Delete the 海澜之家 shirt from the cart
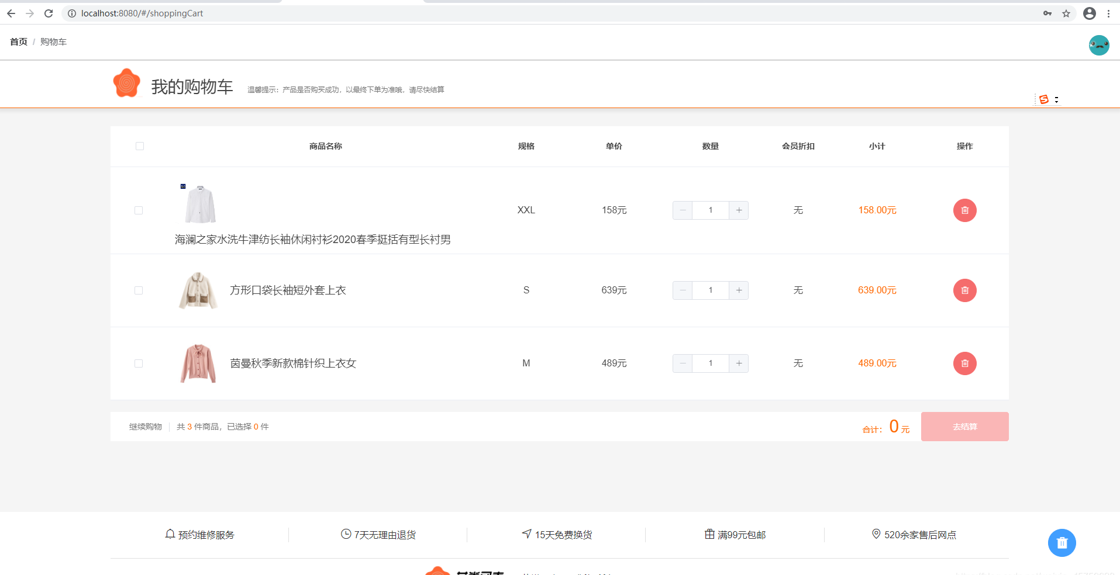Screen dimensions: 1120x575 pyautogui.click(x=965, y=210)
